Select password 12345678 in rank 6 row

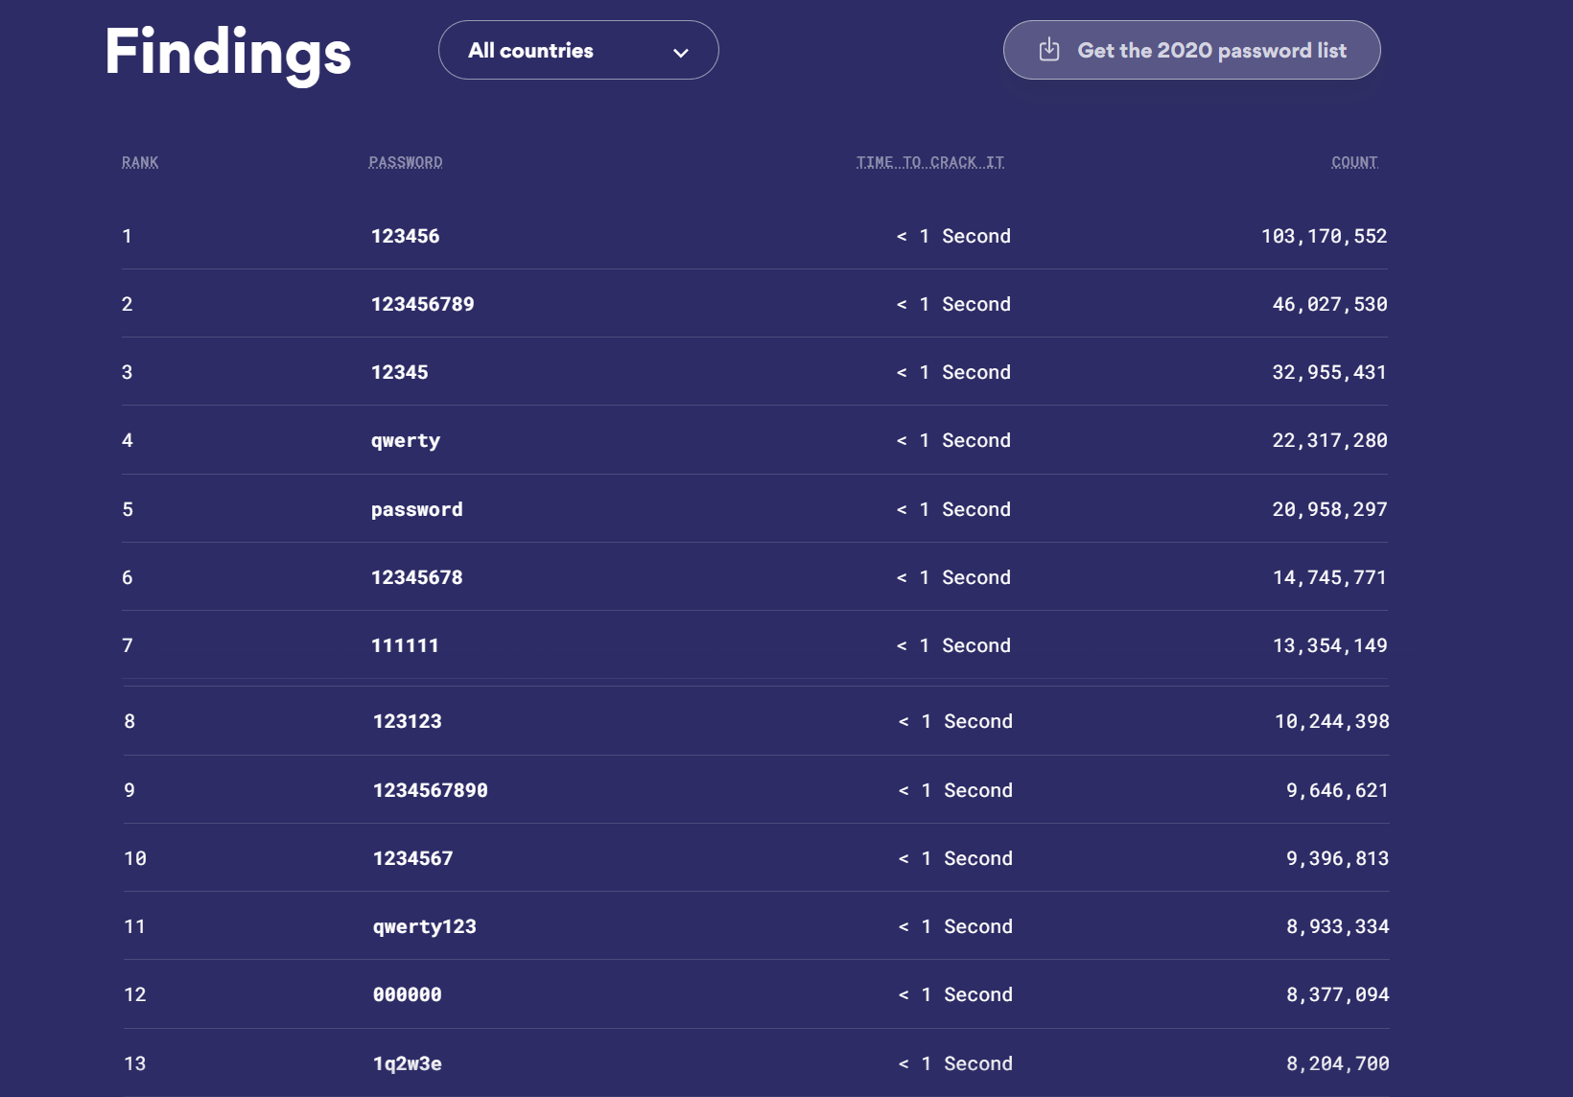[417, 577]
